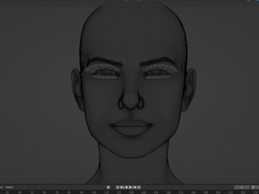
Task: Toggle the auto keying record button
Action: click(108, 187)
